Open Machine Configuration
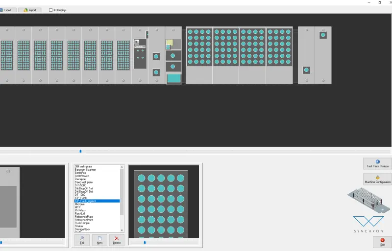Image resolution: width=392 pixels, height=251 pixels. tap(377, 179)
